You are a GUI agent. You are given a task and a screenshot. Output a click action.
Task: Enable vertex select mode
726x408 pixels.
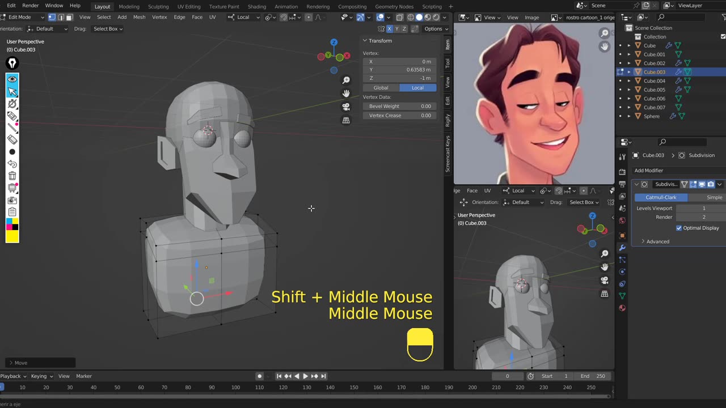pyautogui.click(x=52, y=17)
